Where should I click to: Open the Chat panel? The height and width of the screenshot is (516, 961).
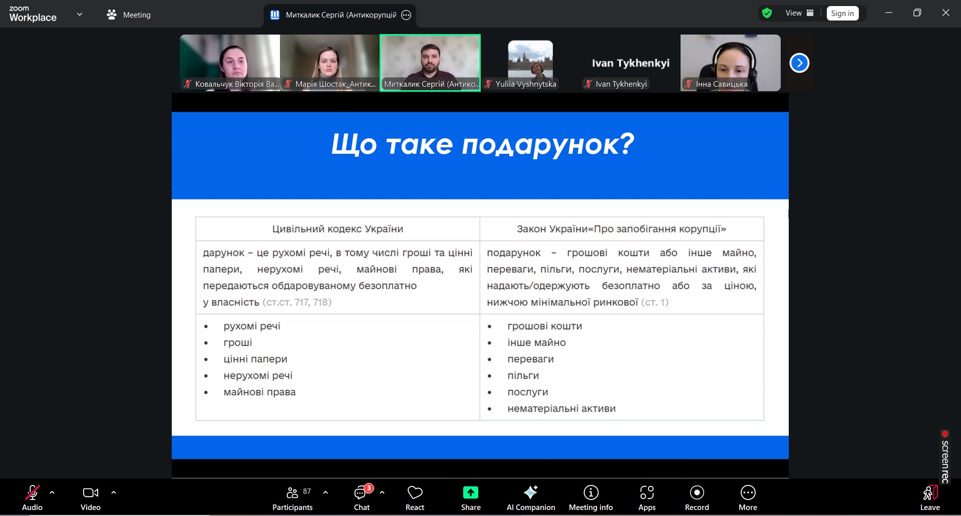pyautogui.click(x=361, y=498)
